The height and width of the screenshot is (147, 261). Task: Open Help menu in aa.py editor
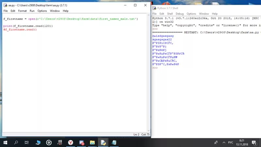point(66,11)
